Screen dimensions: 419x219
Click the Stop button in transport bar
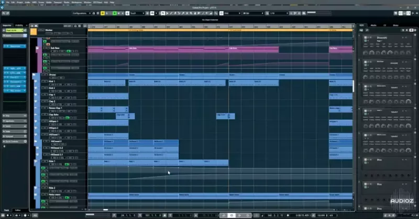pos(231,215)
